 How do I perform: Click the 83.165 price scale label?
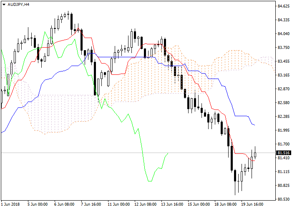pos(284,75)
